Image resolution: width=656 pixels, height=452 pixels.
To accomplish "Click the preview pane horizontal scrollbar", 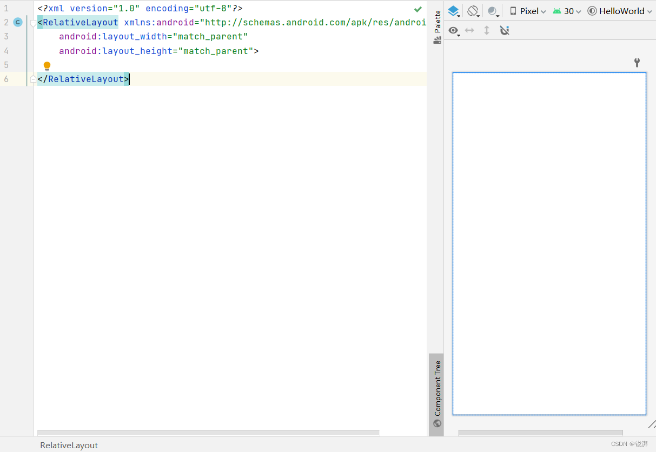I will click(x=540, y=433).
